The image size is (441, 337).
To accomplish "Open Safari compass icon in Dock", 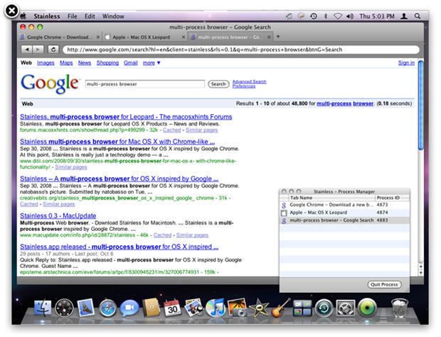I will point(107,309).
